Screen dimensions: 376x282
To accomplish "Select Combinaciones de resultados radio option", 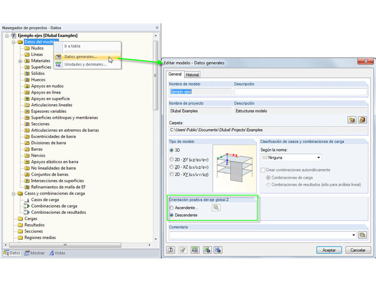I will pyautogui.click(x=268, y=185).
